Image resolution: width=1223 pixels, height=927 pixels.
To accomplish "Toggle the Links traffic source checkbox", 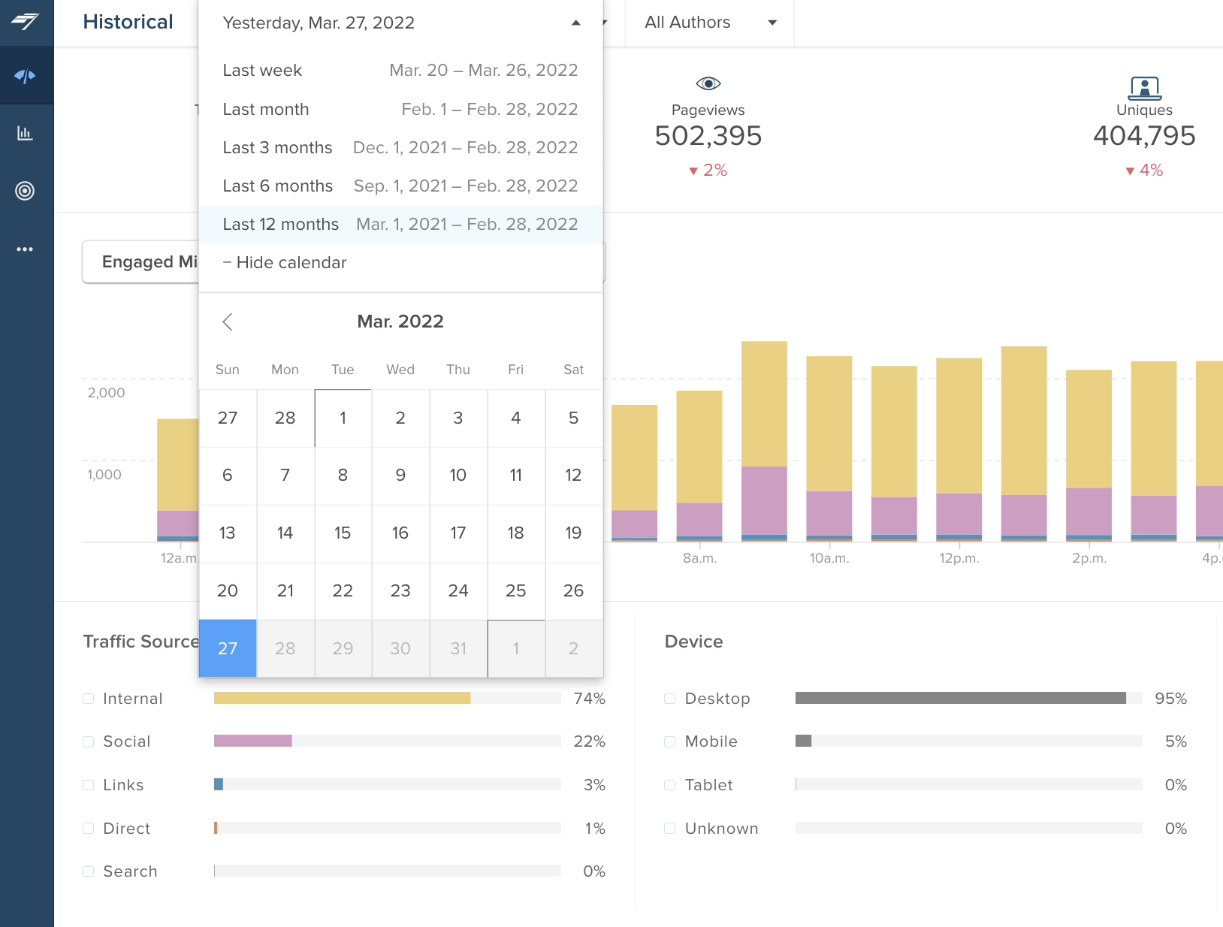I will 89,785.
